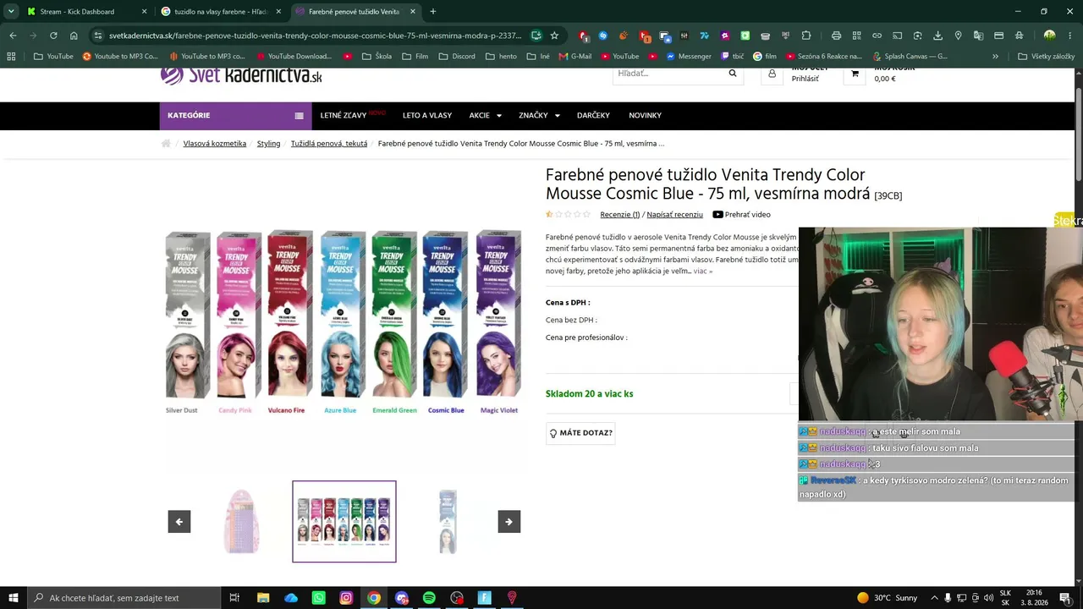1083x609 pixels.
Task: Close the 'Farebné penové tužidlo Venita' tab
Action: 413,12
